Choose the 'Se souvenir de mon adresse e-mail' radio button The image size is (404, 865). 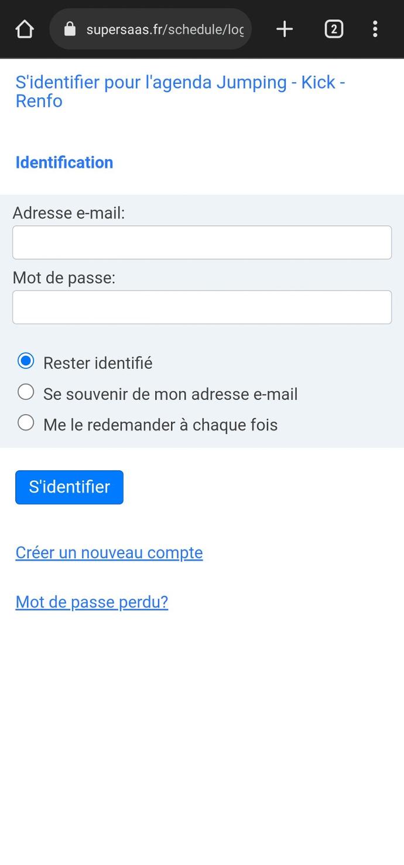pos(26,392)
